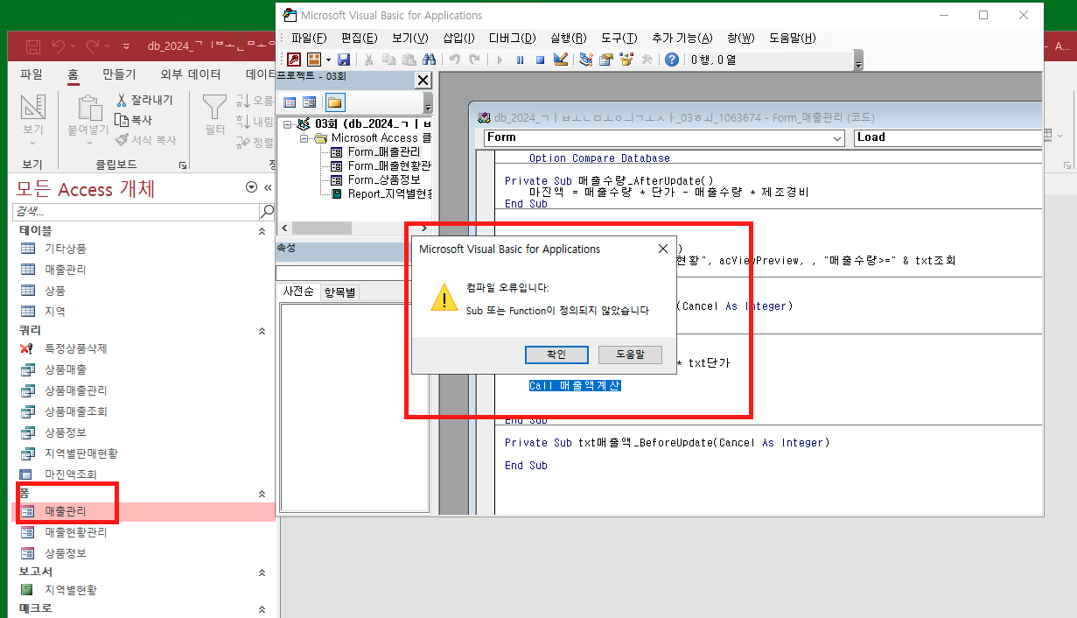This screenshot has height=618, width=1077.
Task: Click the blue Help question mark icon
Action: (671, 60)
